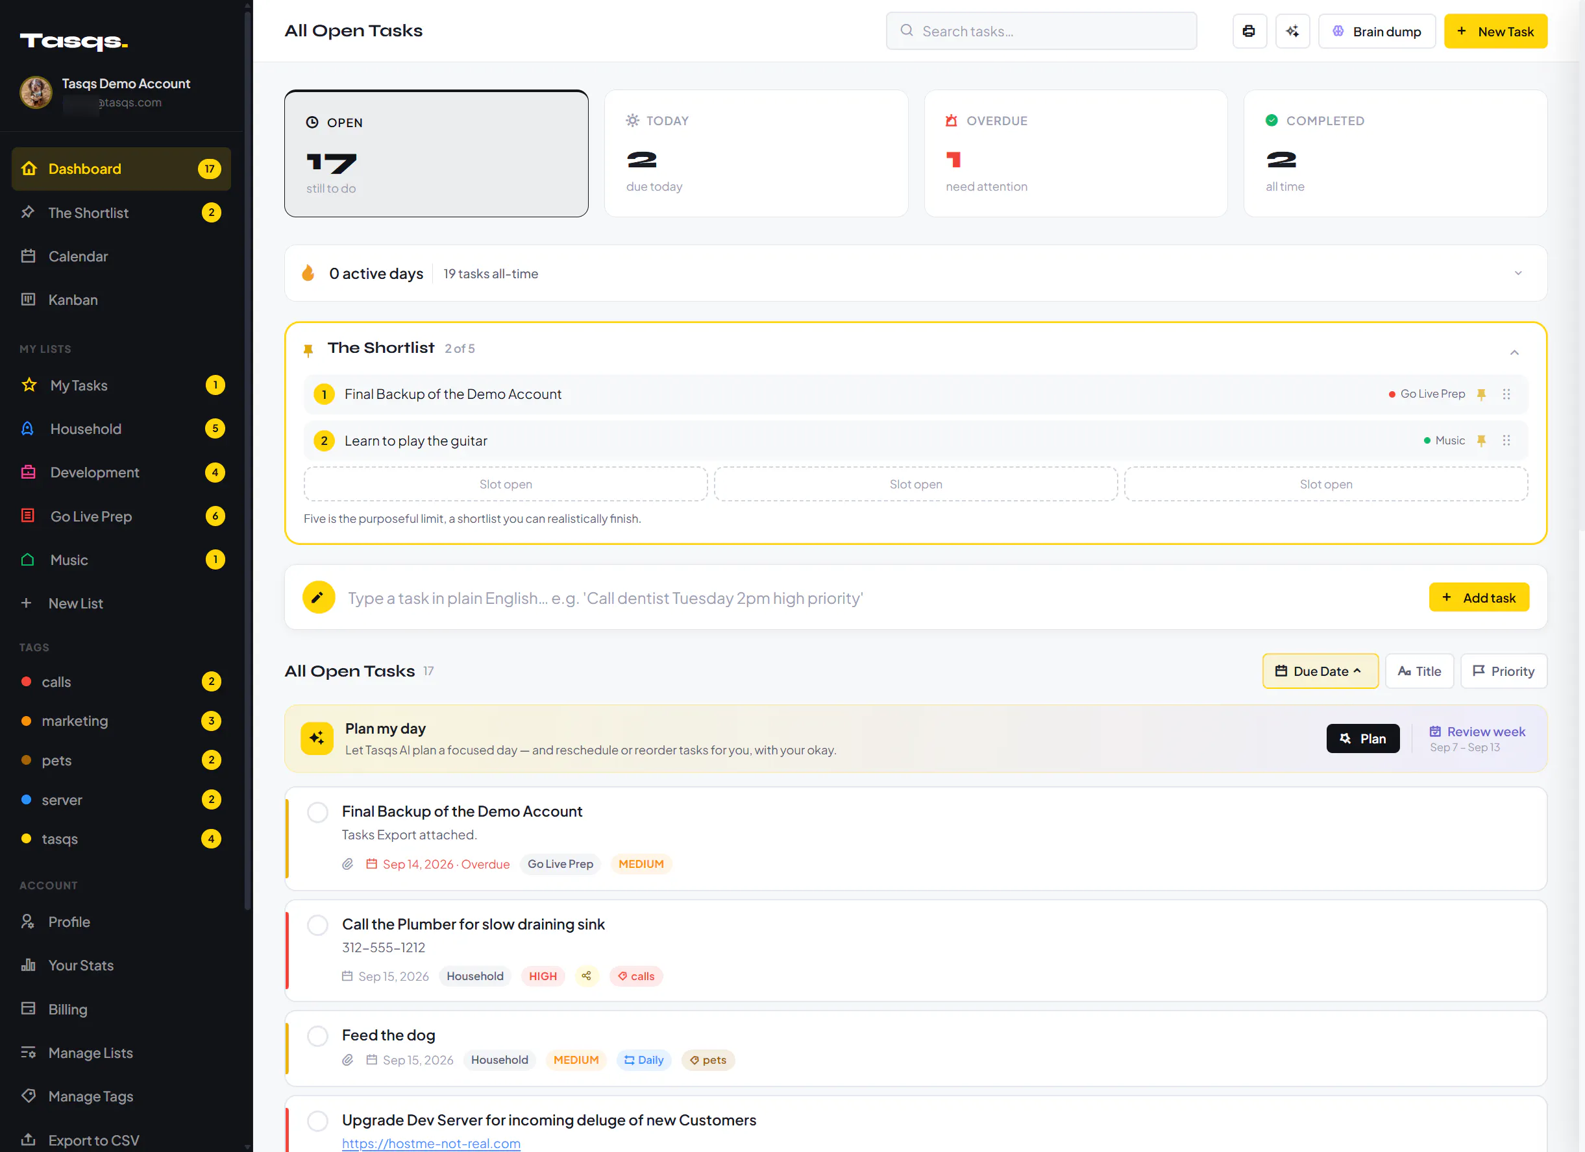Expand the active days streak panel
This screenshot has height=1152, width=1585.
(1518, 273)
